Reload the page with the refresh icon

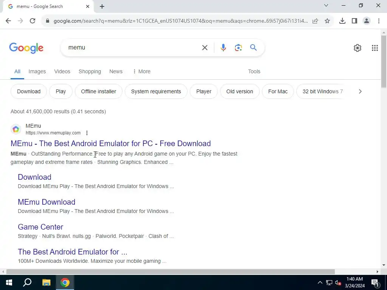(33, 21)
